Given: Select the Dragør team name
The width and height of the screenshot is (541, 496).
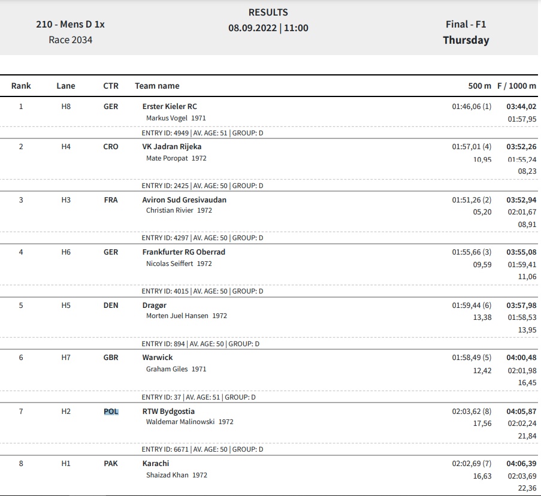Looking at the screenshot, I should coord(154,306).
